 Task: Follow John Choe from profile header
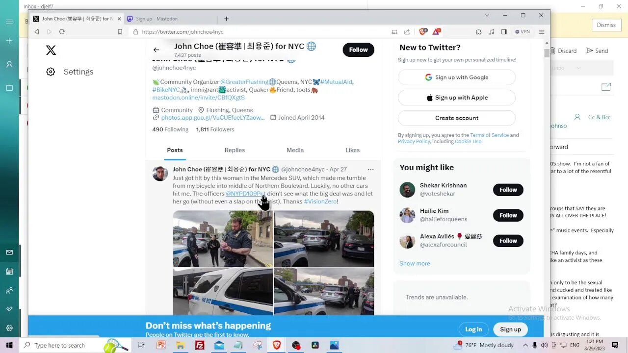pyautogui.click(x=359, y=50)
